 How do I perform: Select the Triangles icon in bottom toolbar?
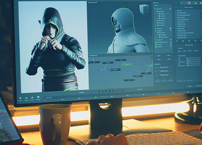pos(26,97)
